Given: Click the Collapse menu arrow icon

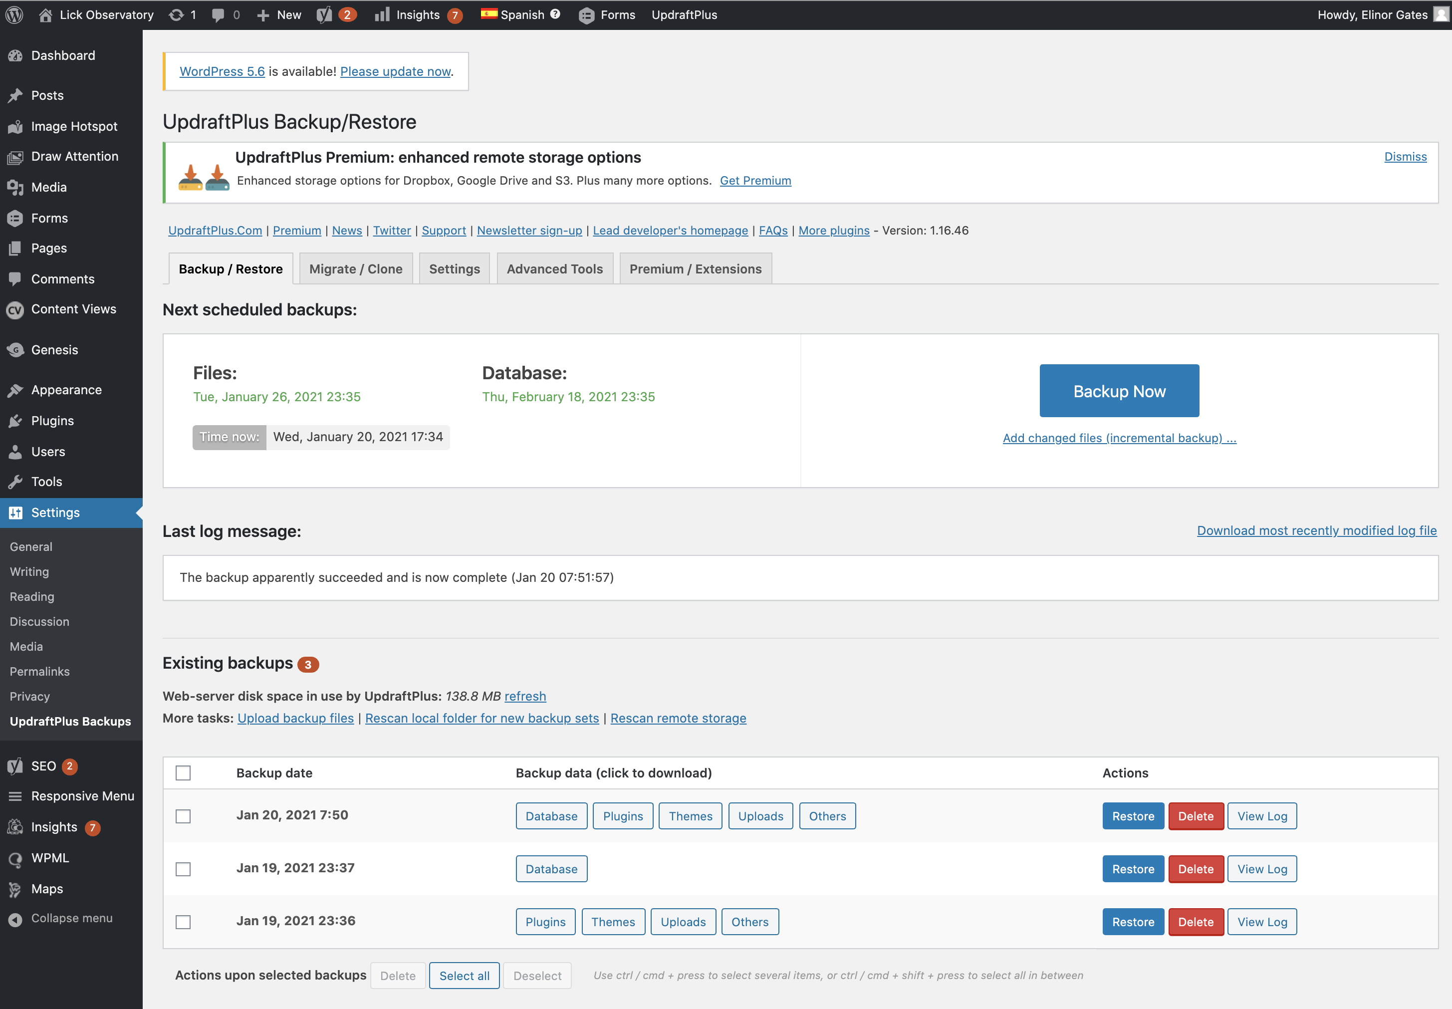Looking at the screenshot, I should pos(15,919).
